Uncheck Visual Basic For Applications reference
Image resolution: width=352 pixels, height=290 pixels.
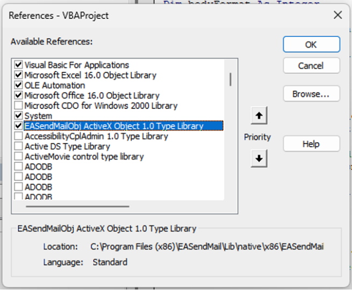(19, 65)
